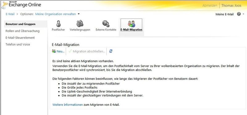
Task: Sign out via Abmelden
Action: 210,6
